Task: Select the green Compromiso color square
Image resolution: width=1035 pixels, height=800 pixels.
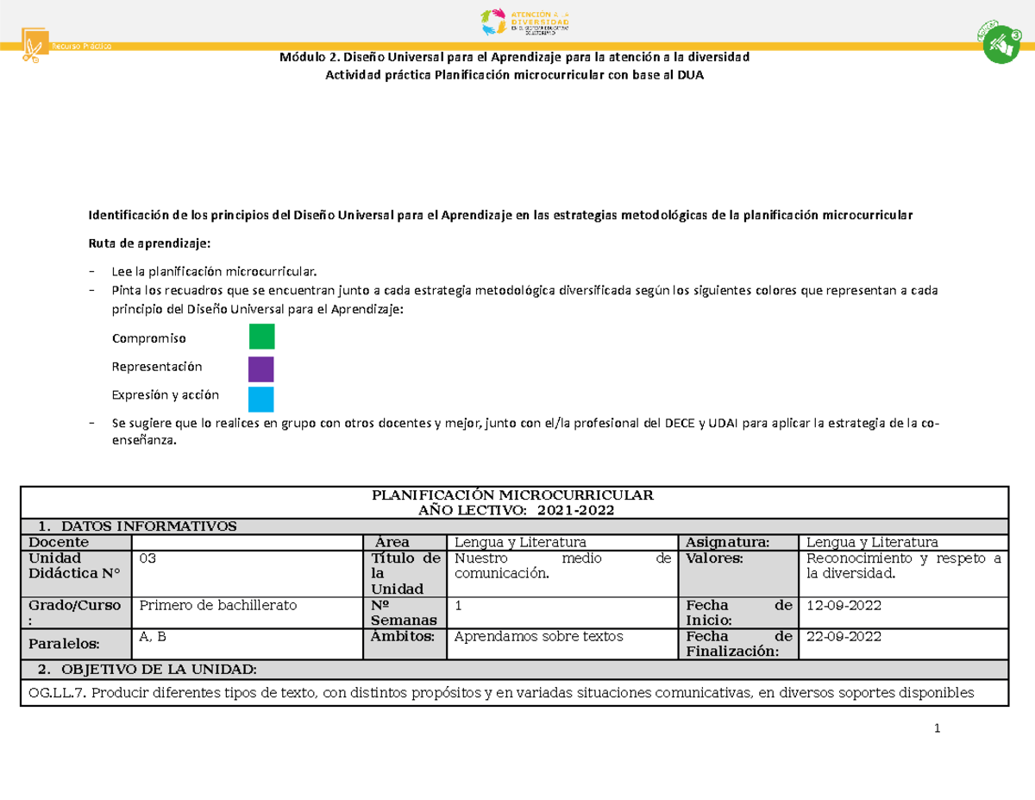Action: pyautogui.click(x=260, y=337)
